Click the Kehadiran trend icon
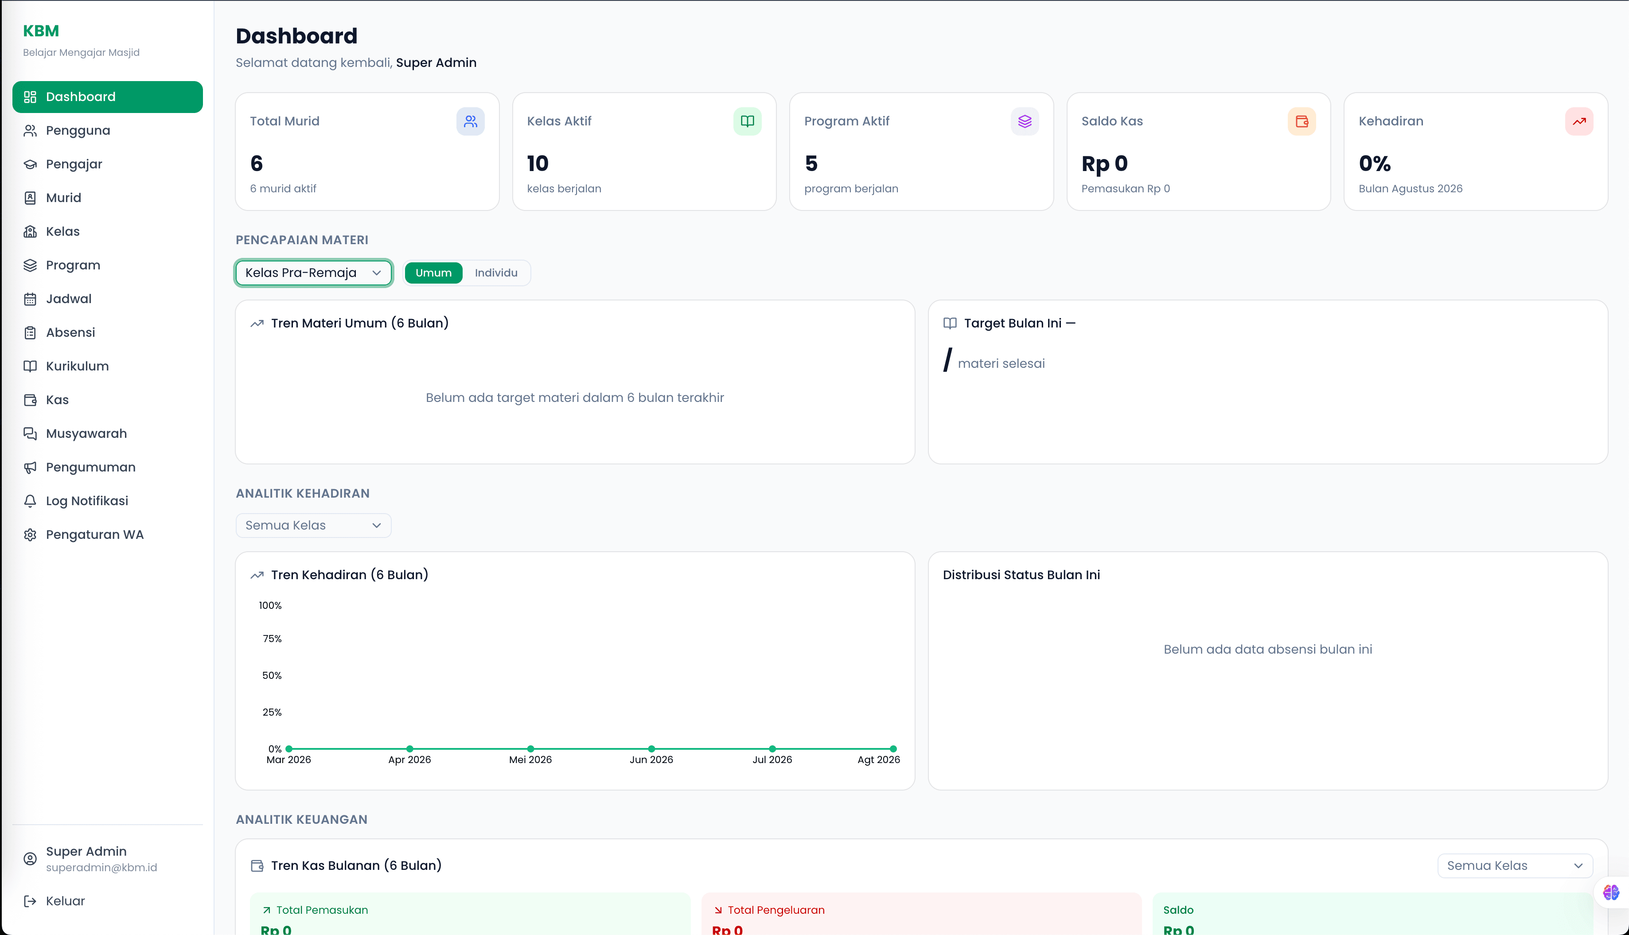This screenshot has width=1629, height=935. pos(1579,121)
